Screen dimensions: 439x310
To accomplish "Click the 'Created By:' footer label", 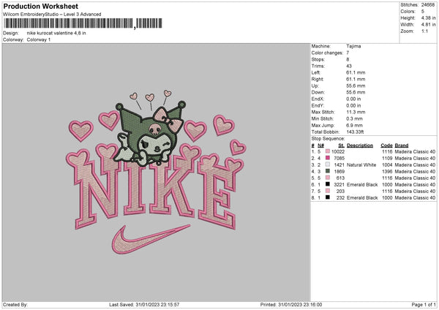I will pos(15,304).
